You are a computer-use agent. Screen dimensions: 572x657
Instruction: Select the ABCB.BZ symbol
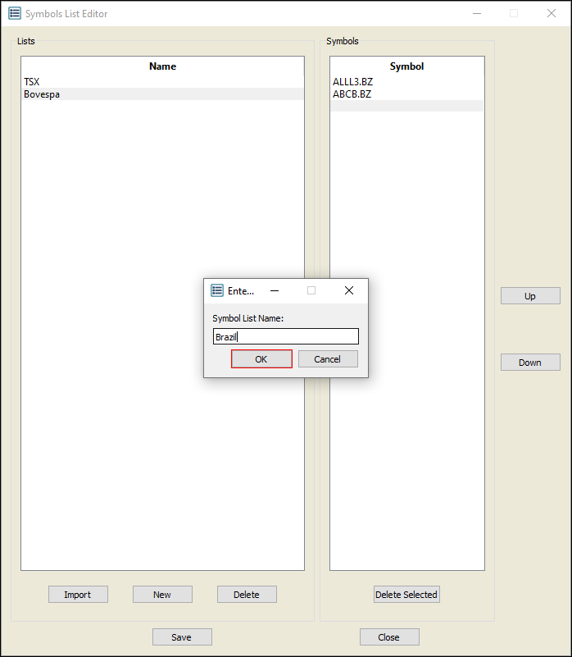coord(352,94)
